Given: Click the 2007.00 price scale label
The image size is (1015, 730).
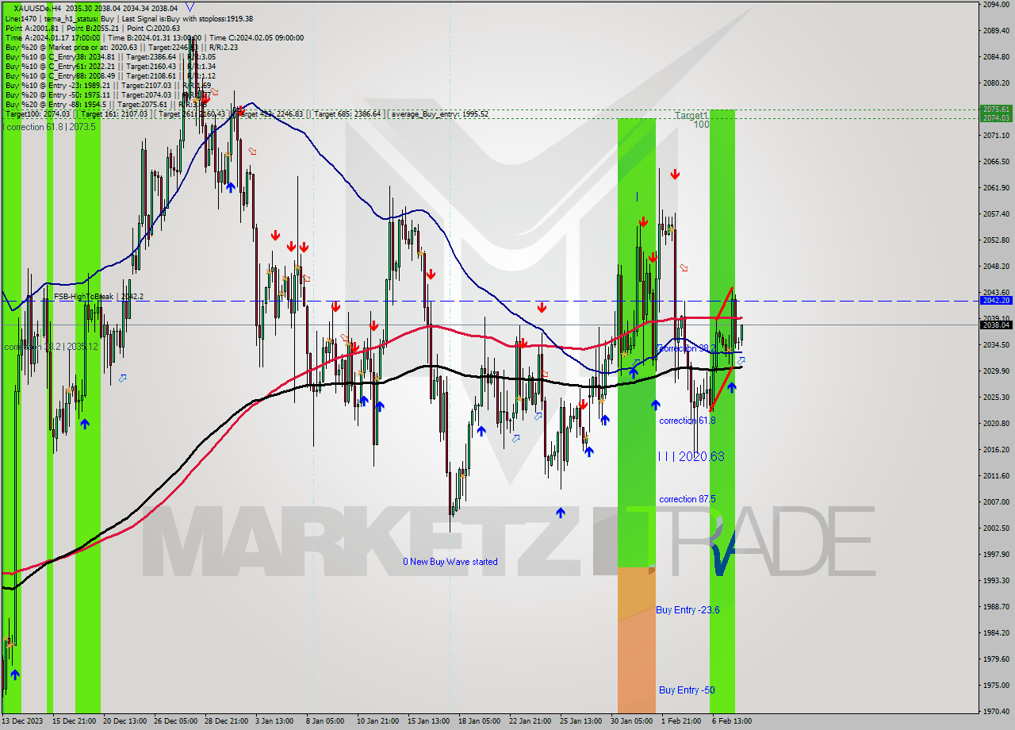Looking at the screenshot, I should (995, 501).
